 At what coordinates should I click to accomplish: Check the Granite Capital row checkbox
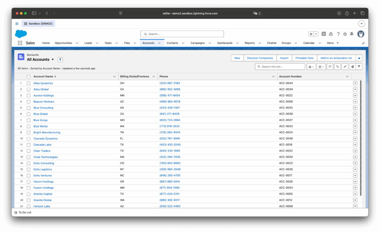[x=29, y=194]
